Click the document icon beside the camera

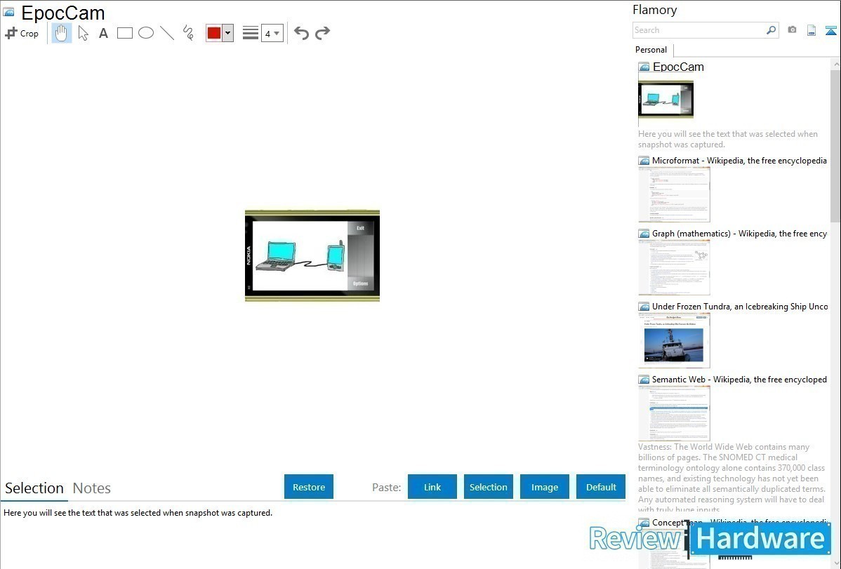pos(812,31)
